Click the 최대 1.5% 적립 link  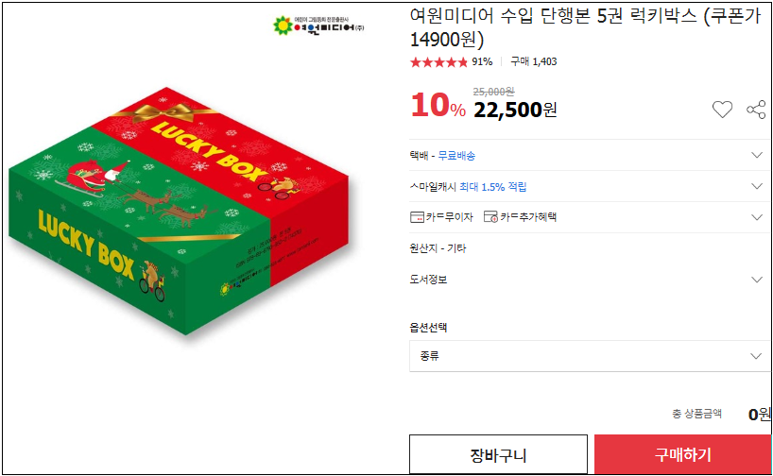(x=493, y=187)
